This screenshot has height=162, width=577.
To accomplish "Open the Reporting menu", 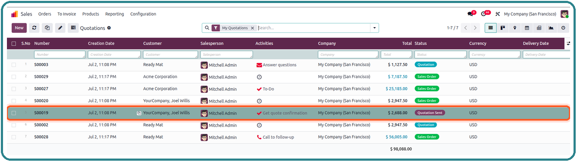I will pos(115,14).
